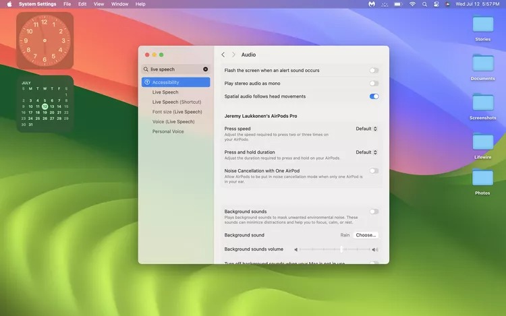506x316 pixels.
Task: Open the System Settings app menu
Action: click(37, 4)
